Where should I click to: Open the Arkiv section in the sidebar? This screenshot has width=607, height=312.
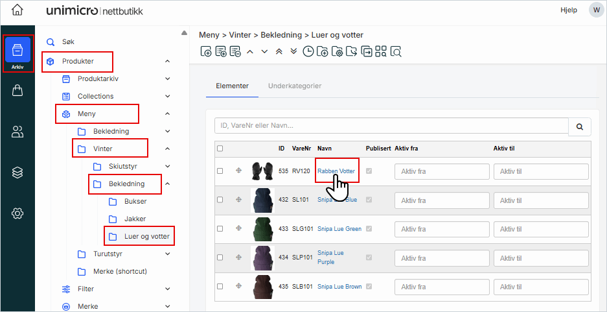click(x=17, y=53)
